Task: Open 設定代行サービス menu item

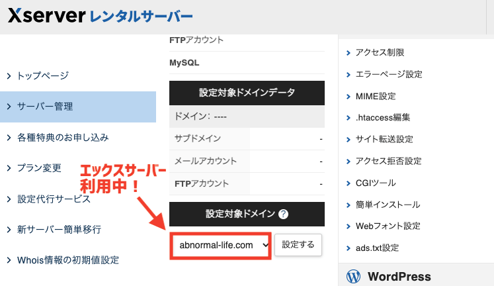Action: click(x=54, y=199)
